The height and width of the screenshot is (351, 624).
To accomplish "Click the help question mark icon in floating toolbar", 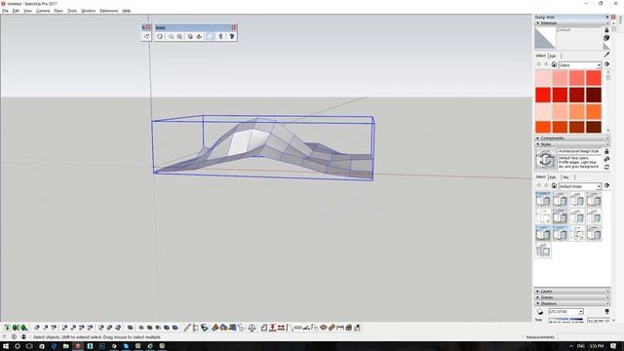I will click(232, 36).
